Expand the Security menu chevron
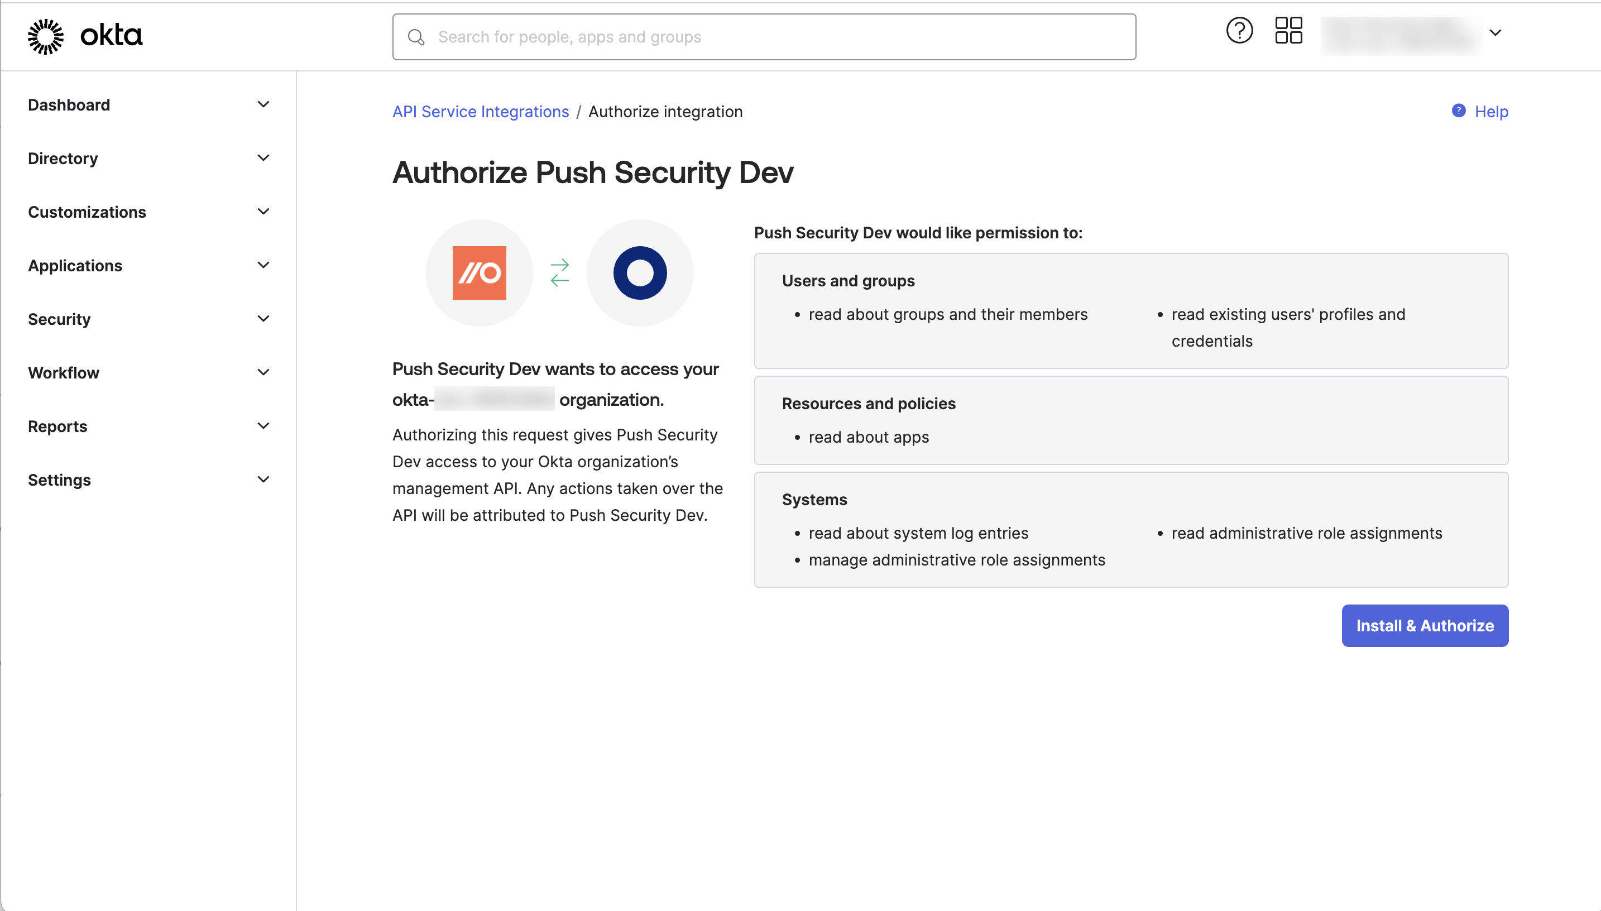Image resolution: width=1601 pixels, height=911 pixels. tap(263, 319)
